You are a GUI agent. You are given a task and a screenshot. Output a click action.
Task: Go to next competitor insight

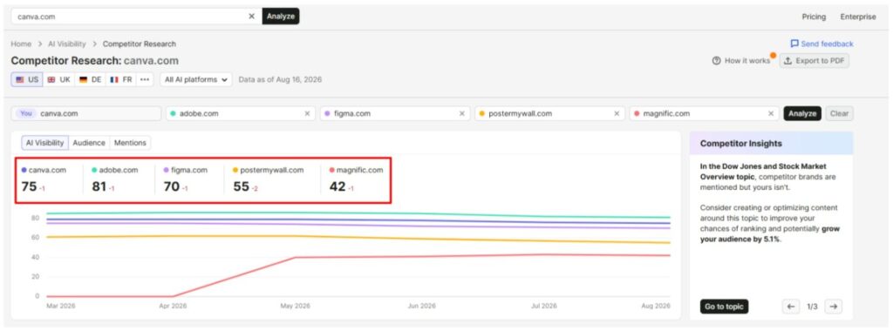click(x=833, y=307)
